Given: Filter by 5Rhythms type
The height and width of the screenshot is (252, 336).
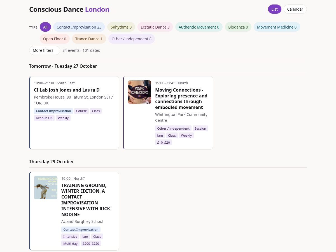Looking at the screenshot, I should pos(121,27).
